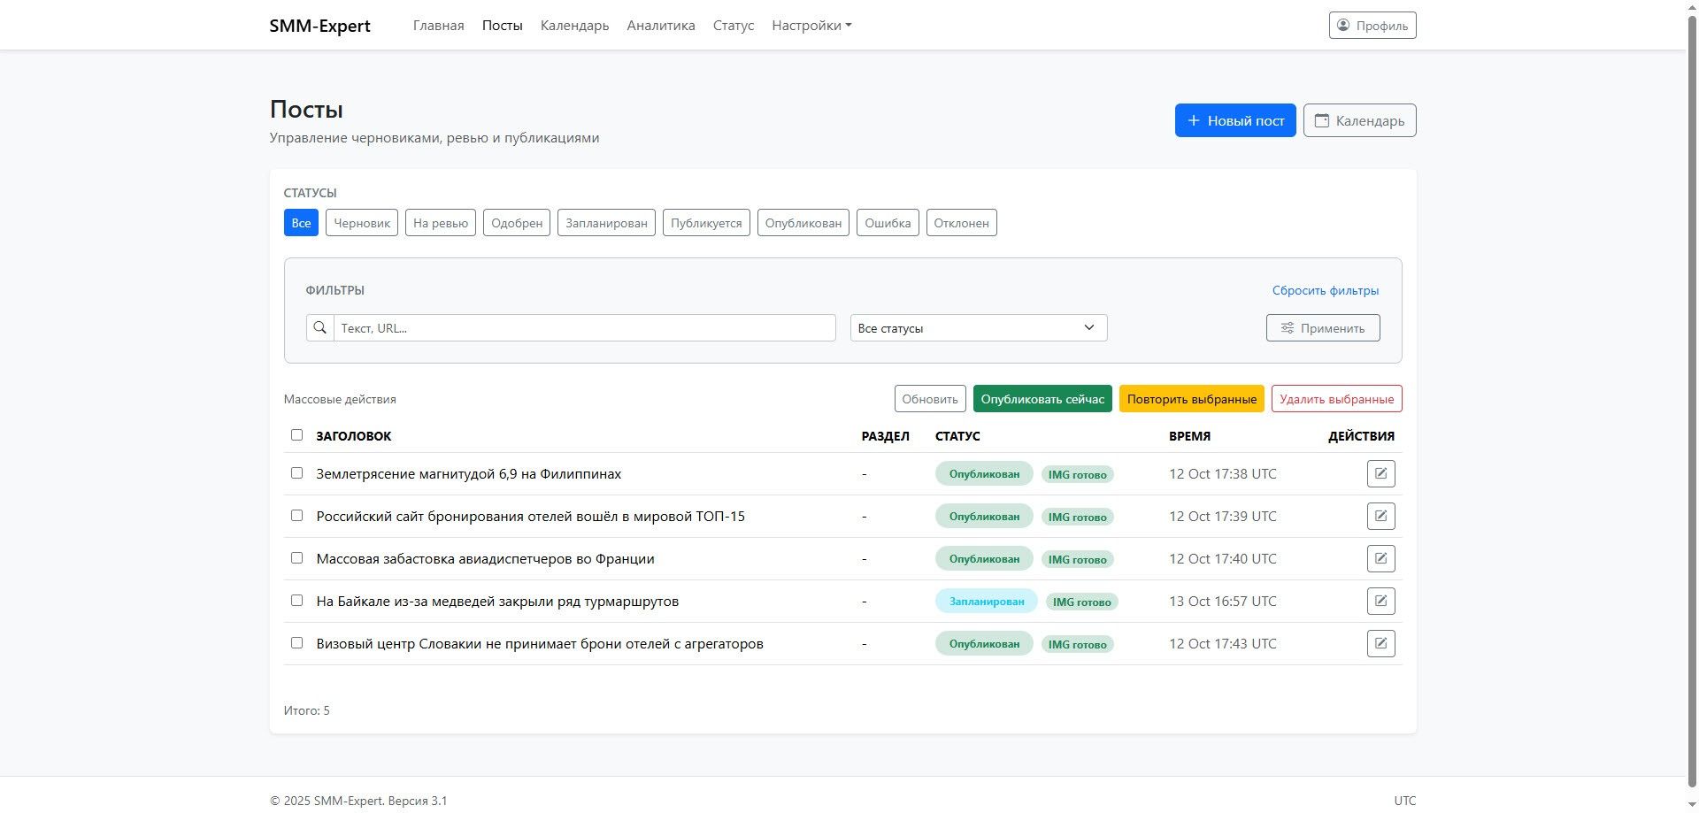The width and height of the screenshot is (1699, 813).
Task: Click the 'На Байкале из-за медведей' post title
Action: pyautogui.click(x=497, y=602)
